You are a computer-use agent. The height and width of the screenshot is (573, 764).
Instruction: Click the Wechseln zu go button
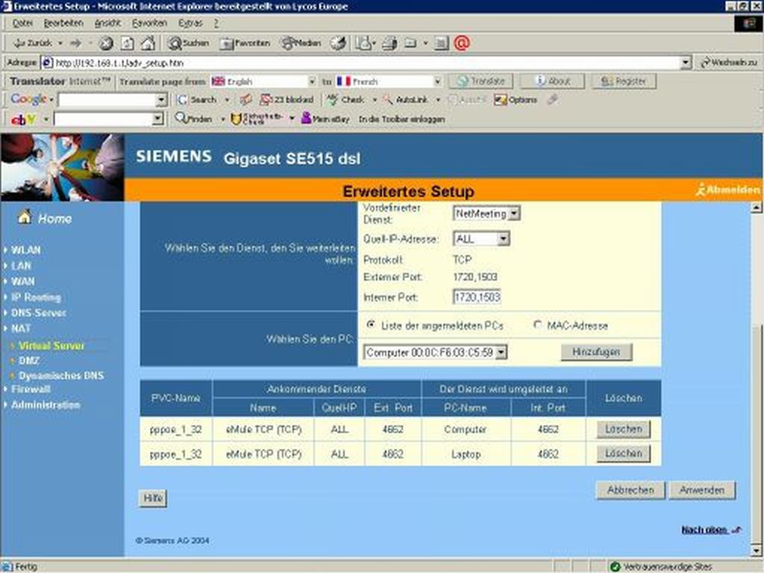(x=729, y=63)
